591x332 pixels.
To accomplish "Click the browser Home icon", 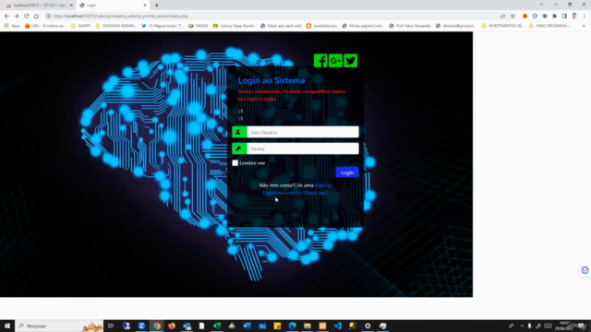I will (x=36, y=17).
